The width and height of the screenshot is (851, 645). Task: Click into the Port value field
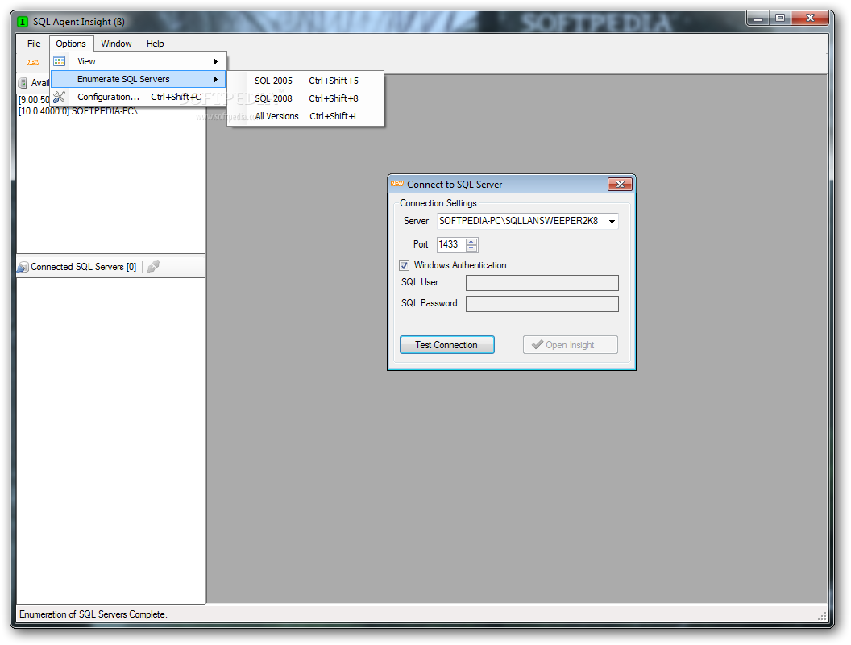(451, 244)
